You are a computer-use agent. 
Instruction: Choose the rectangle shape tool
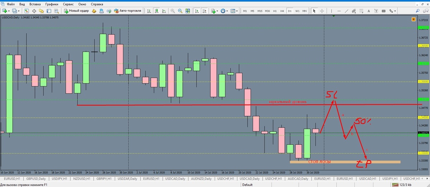tap(383, 11)
